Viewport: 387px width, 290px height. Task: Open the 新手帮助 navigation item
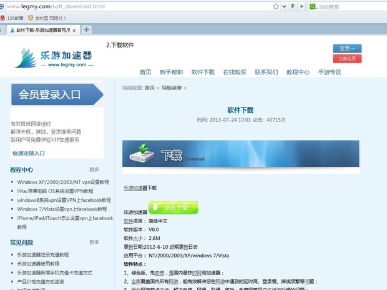[171, 72]
